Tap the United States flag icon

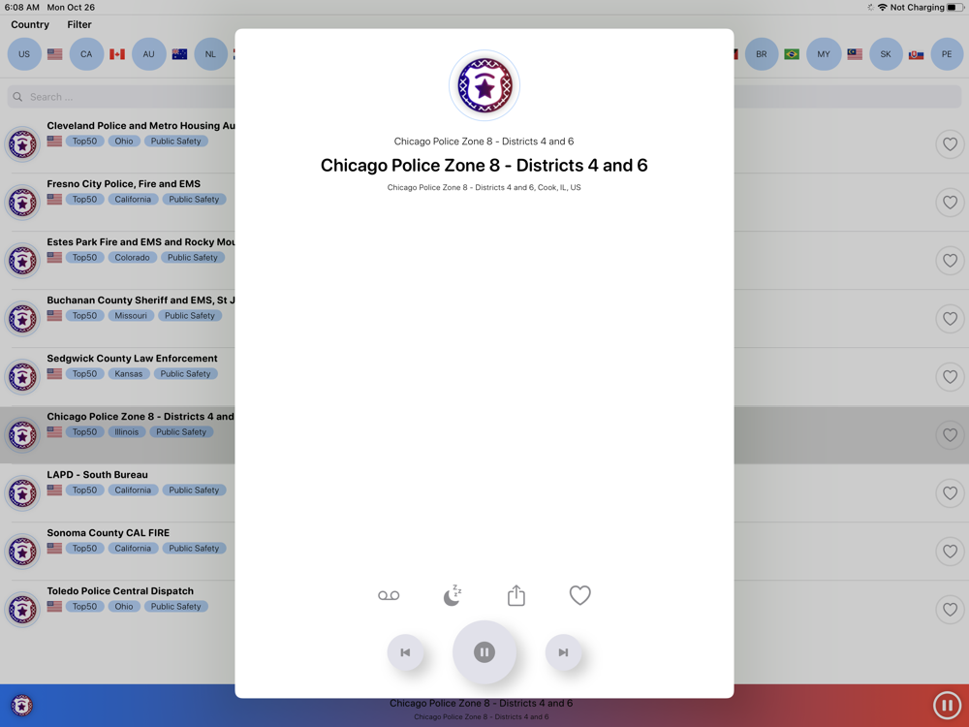[55, 54]
